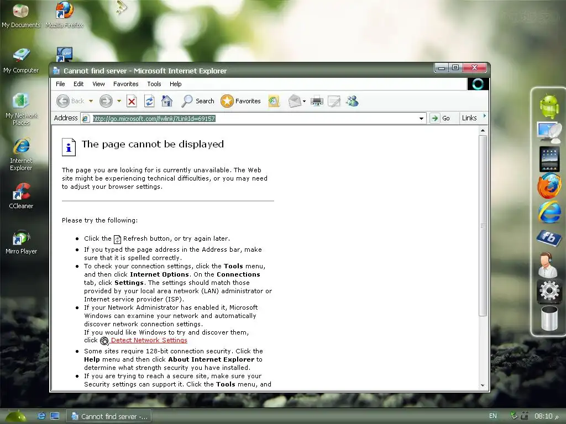The height and width of the screenshot is (424, 566).
Task: Open Mirro Player desktop shortcut
Action: tap(21, 242)
